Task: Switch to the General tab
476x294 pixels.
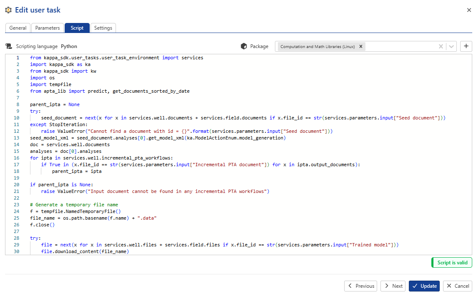Action: (x=18, y=28)
